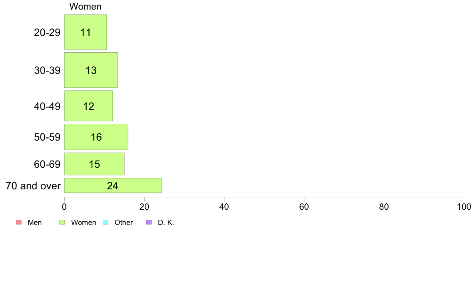Click the 50-59 age group label
The height and width of the screenshot is (294, 475).
(x=47, y=137)
